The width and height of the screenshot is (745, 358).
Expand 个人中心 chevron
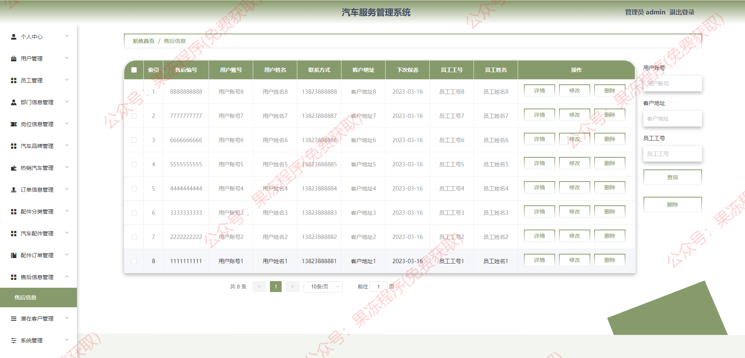tap(67, 36)
